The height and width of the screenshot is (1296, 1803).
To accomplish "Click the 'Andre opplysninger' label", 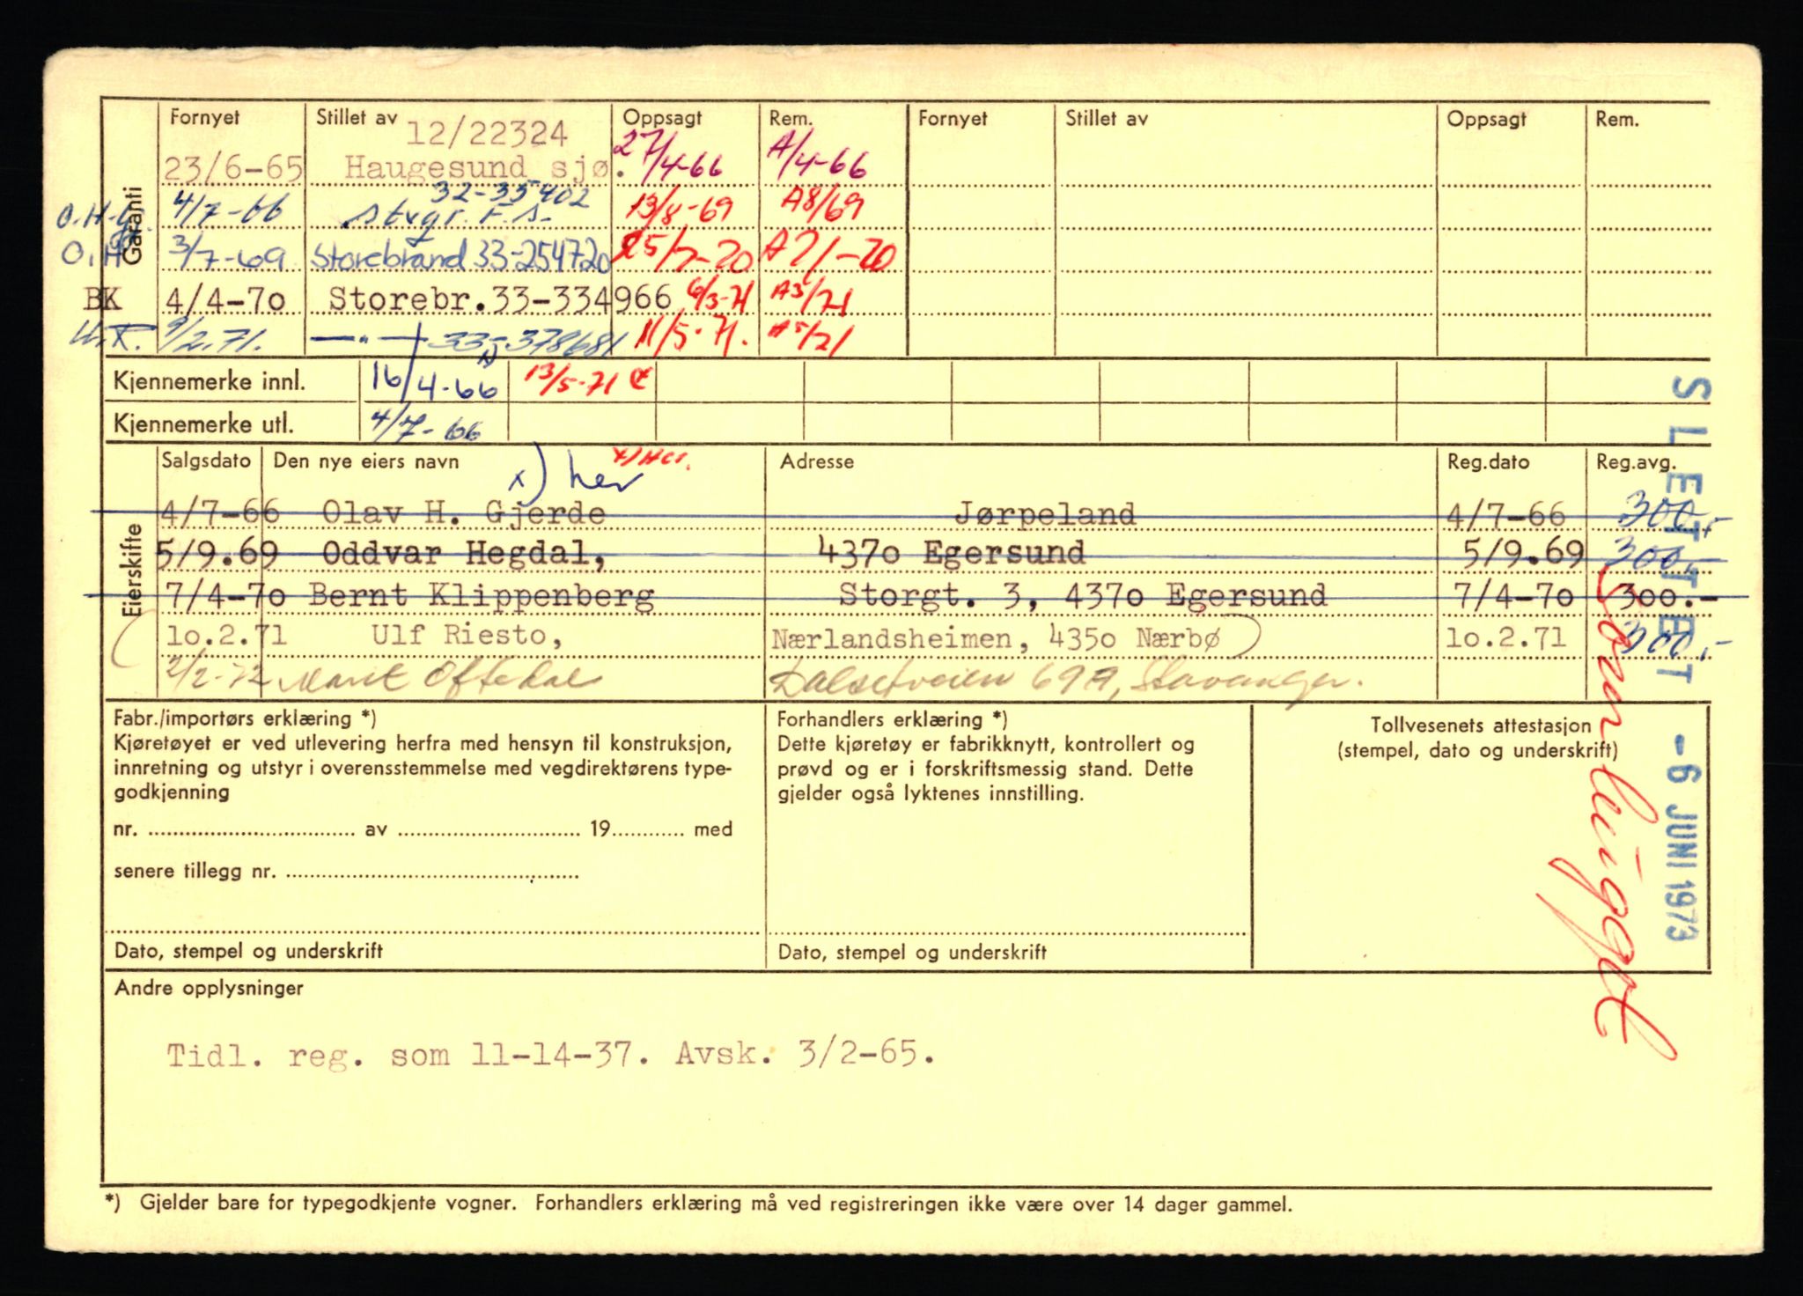I will click(x=209, y=988).
